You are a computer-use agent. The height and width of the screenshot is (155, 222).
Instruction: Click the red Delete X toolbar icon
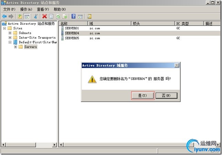point(44,17)
